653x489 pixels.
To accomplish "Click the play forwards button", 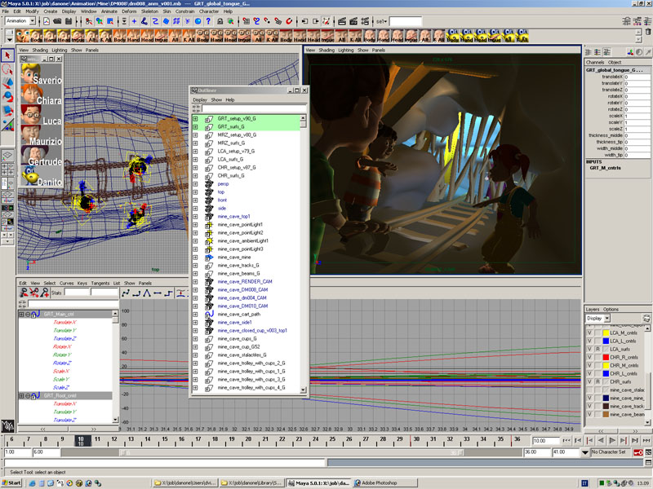I will click(x=611, y=440).
